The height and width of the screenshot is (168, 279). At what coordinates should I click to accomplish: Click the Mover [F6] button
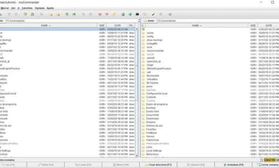(121, 165)
